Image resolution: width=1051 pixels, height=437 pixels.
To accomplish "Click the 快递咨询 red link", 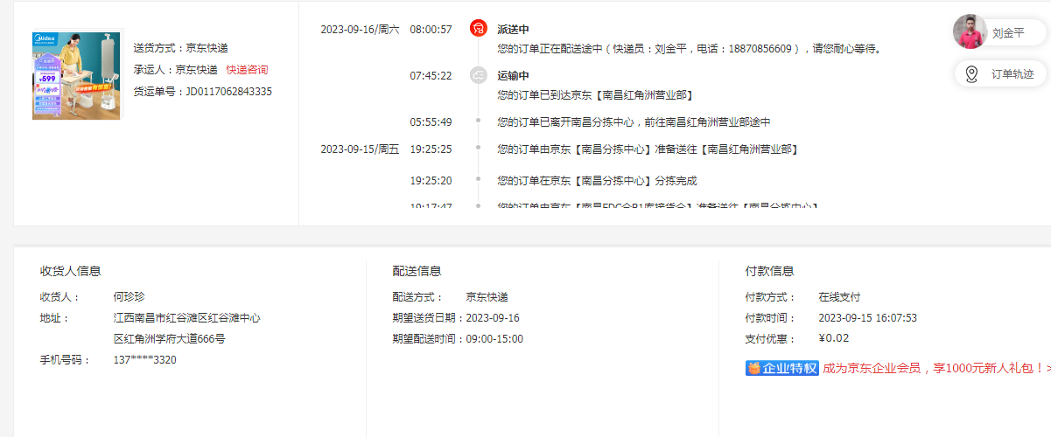I will [247, 70].
